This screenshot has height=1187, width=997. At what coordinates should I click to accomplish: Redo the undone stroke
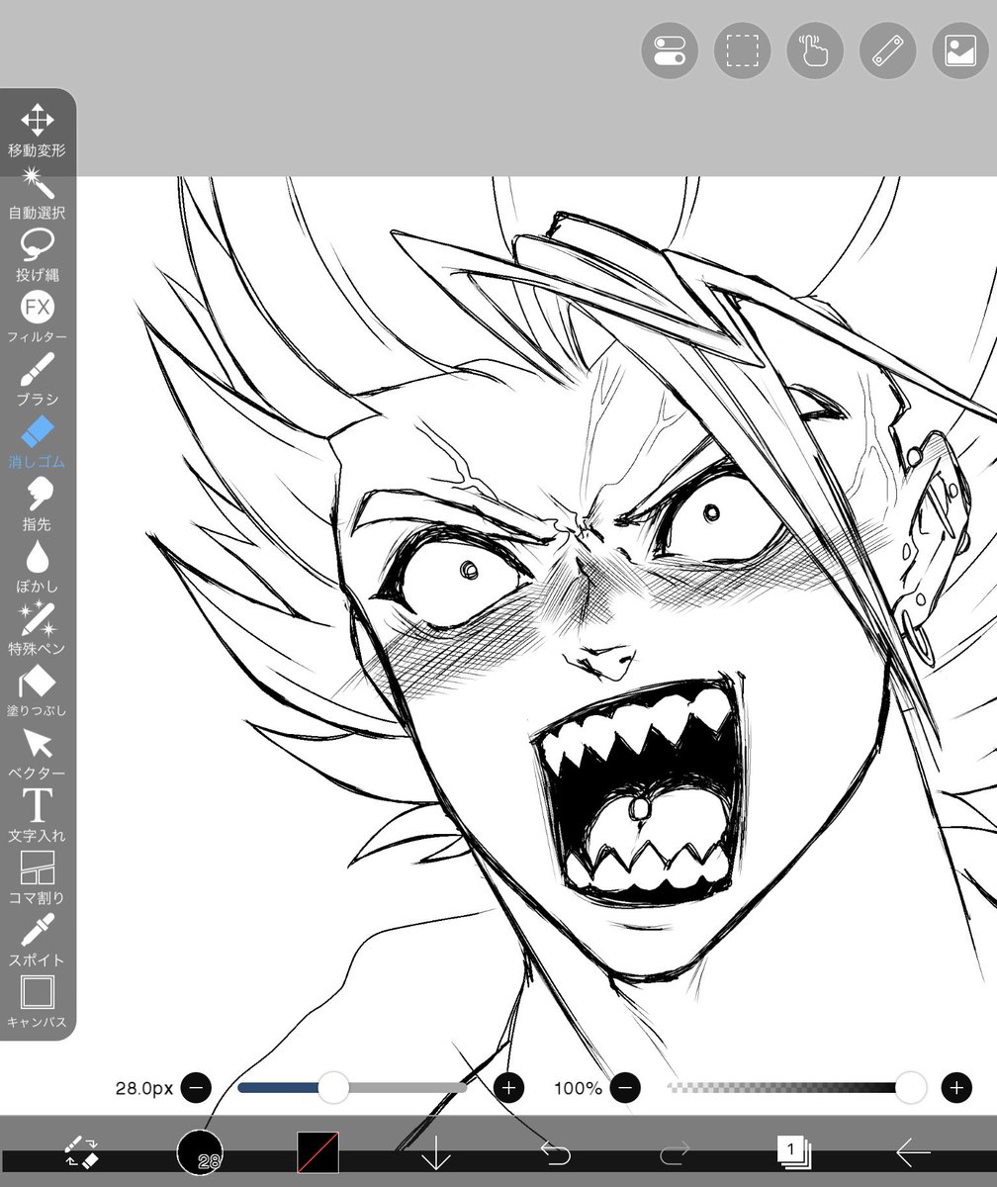coord(675,1152)
